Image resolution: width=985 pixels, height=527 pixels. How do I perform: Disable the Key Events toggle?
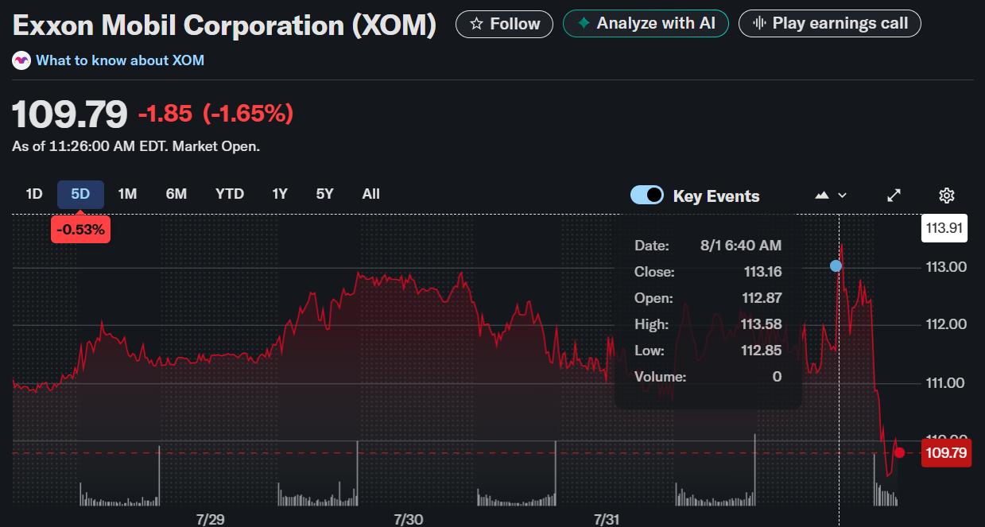(x=646, y=195)
